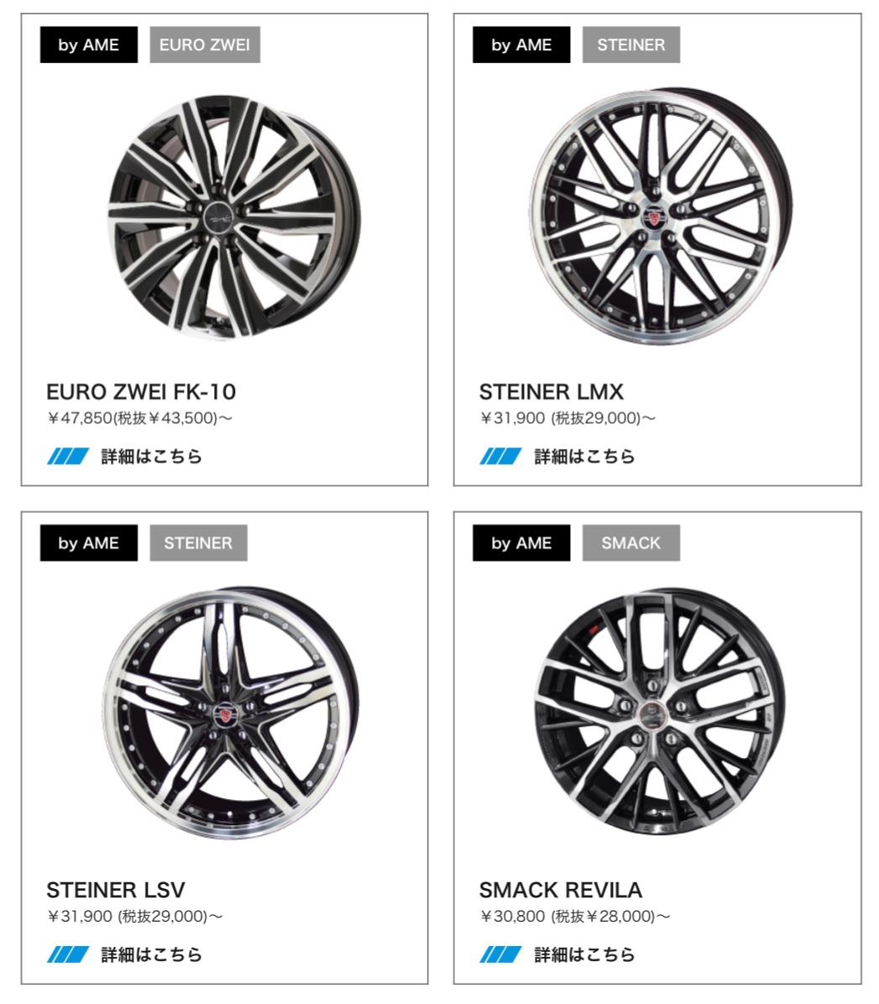The width and height of the screenshot is (879, 1004).
Task: Click blue stripe icon under STEINER LSV
Action: (x=68, y=954)
